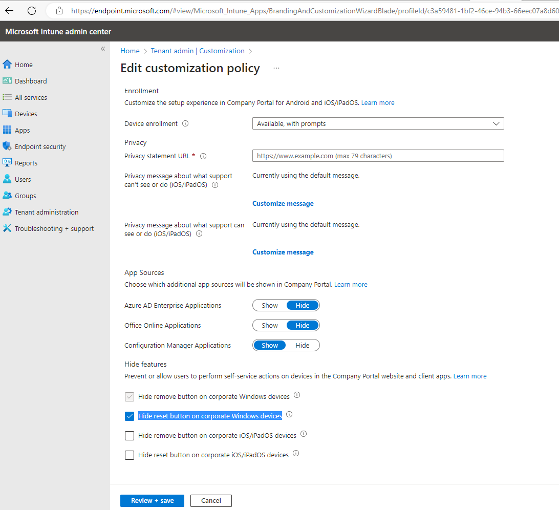Click the Users person icon

pyautogui.click(x=7, y=179)
